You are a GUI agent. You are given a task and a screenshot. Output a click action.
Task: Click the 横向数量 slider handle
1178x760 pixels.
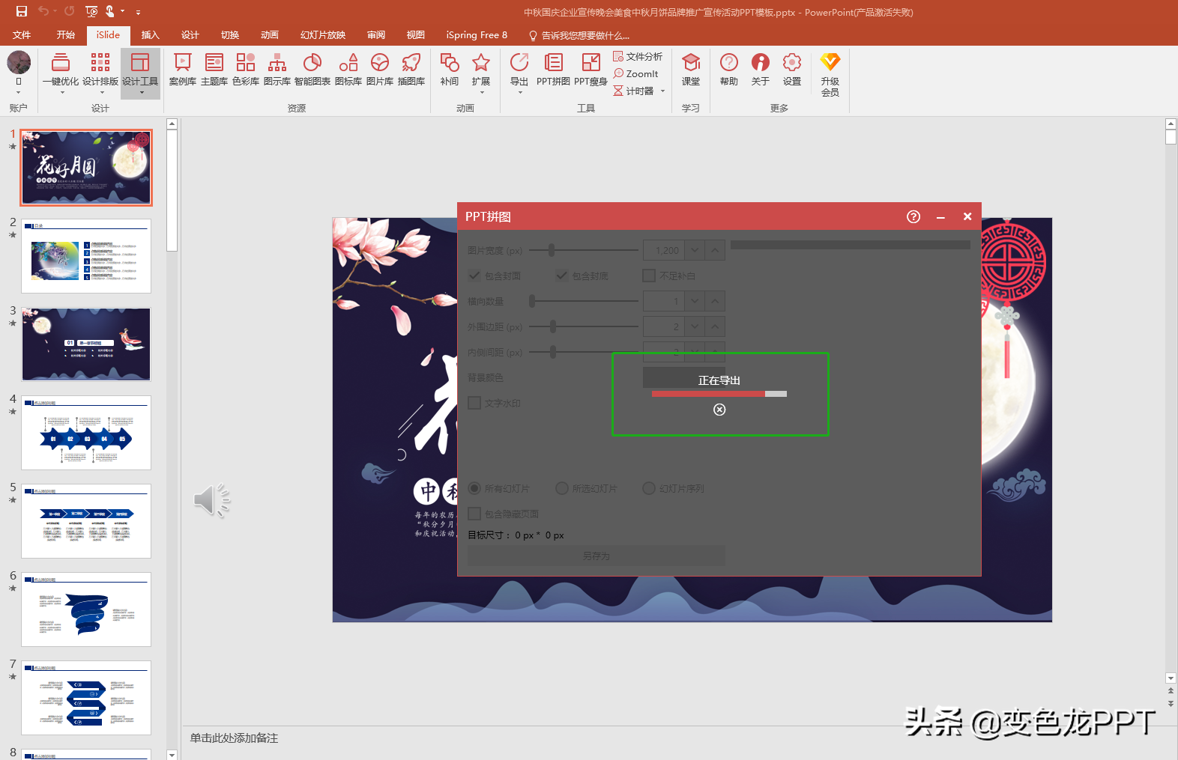[x=532, y=301]
